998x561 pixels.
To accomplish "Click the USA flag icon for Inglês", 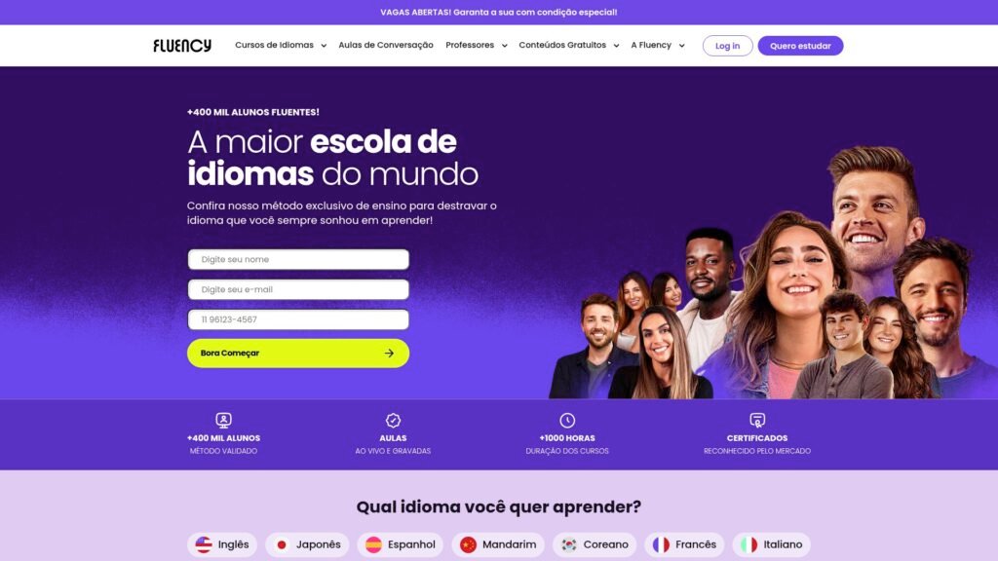I will click(204, 544).
